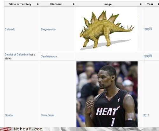Open the Stegosaurus link
The width and height of the screenshot is (159, 131).
[48, 29]
